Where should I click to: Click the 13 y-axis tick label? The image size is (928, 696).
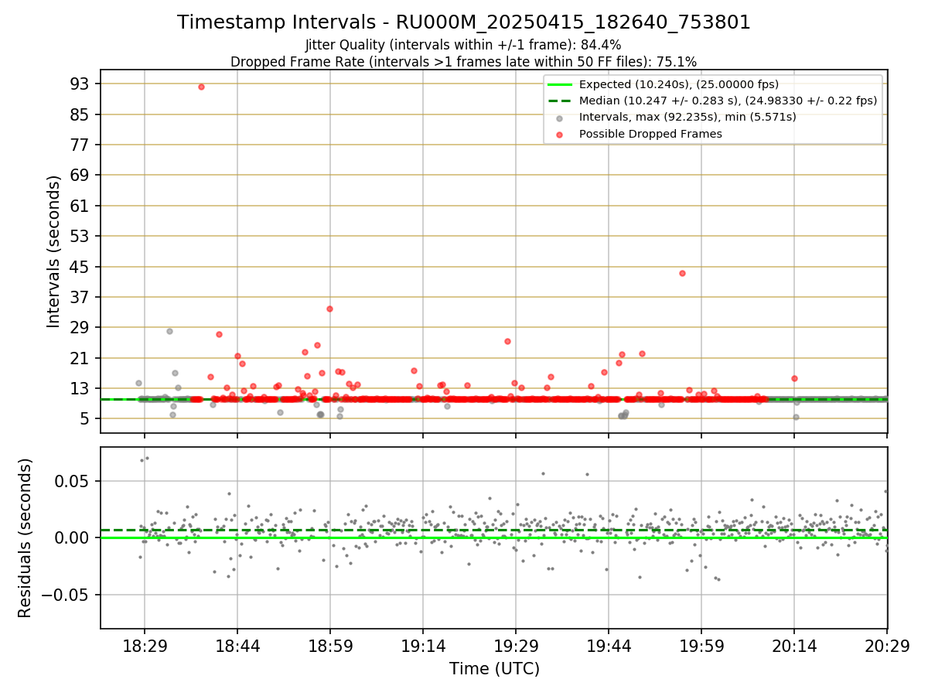[x=81, y=388]
